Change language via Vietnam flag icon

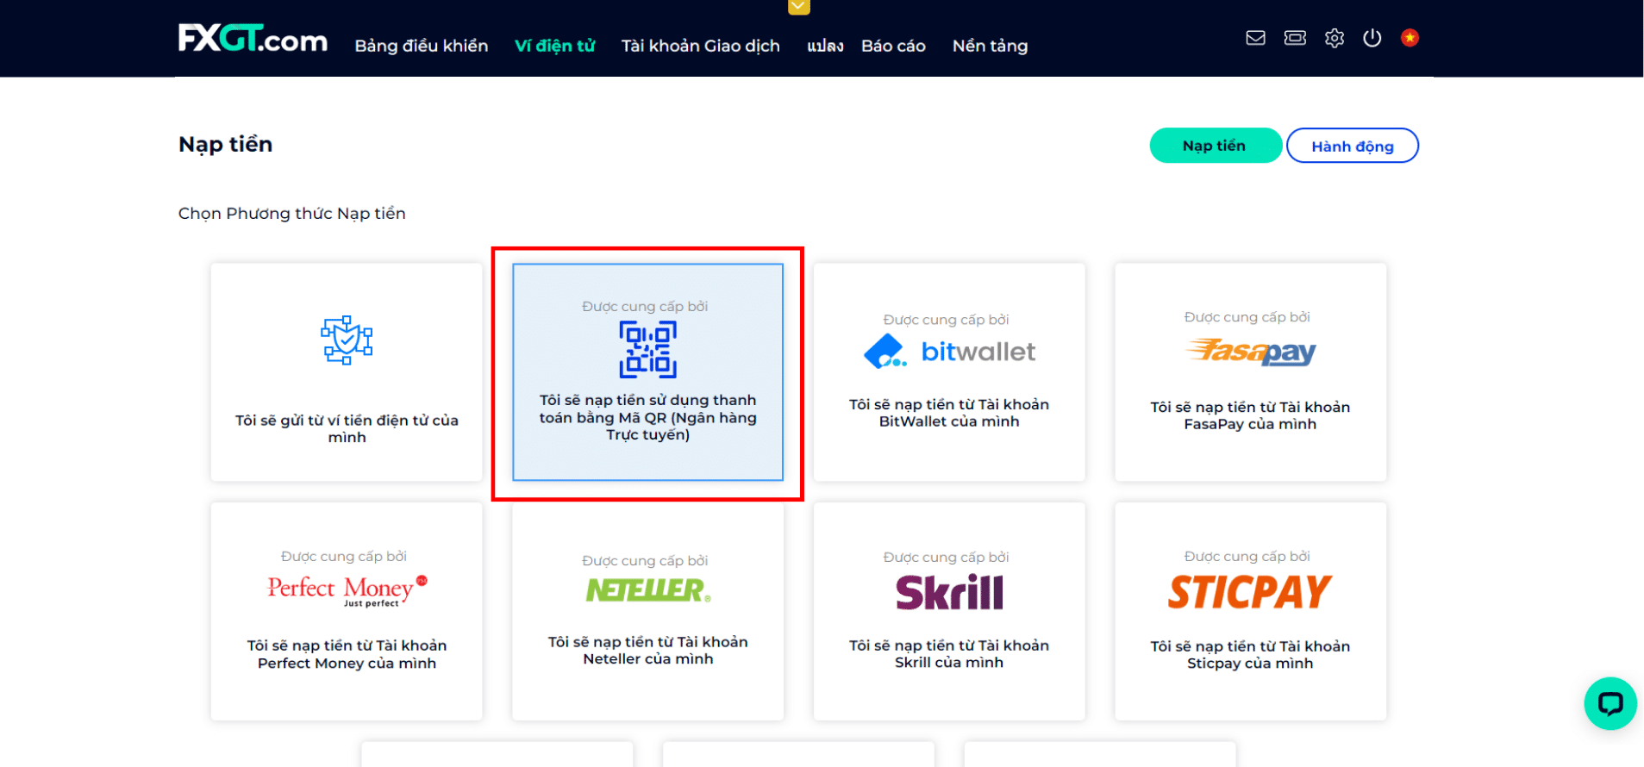pos(1410,38)
